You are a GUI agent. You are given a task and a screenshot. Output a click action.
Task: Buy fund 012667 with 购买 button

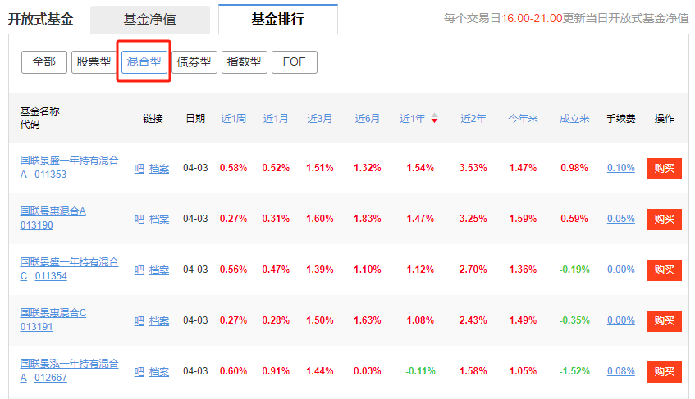(x=665, y=372)
